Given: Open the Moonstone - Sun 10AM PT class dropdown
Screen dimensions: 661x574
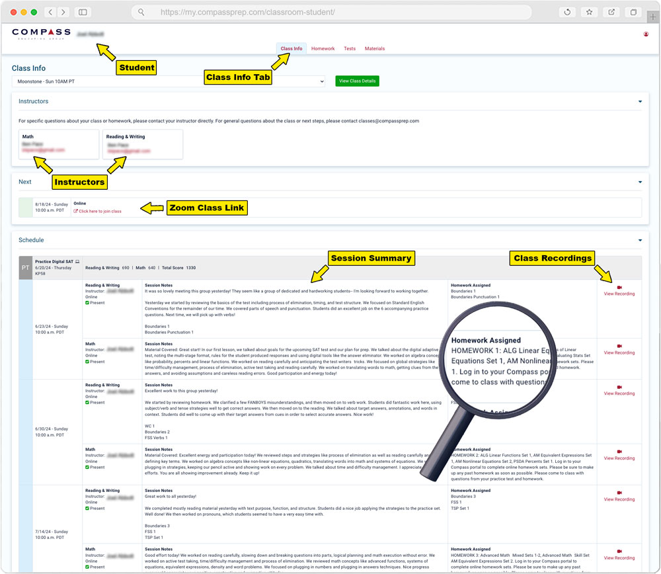Looking at the screenshot, I should pyautogui.click(x=169, y=81).
